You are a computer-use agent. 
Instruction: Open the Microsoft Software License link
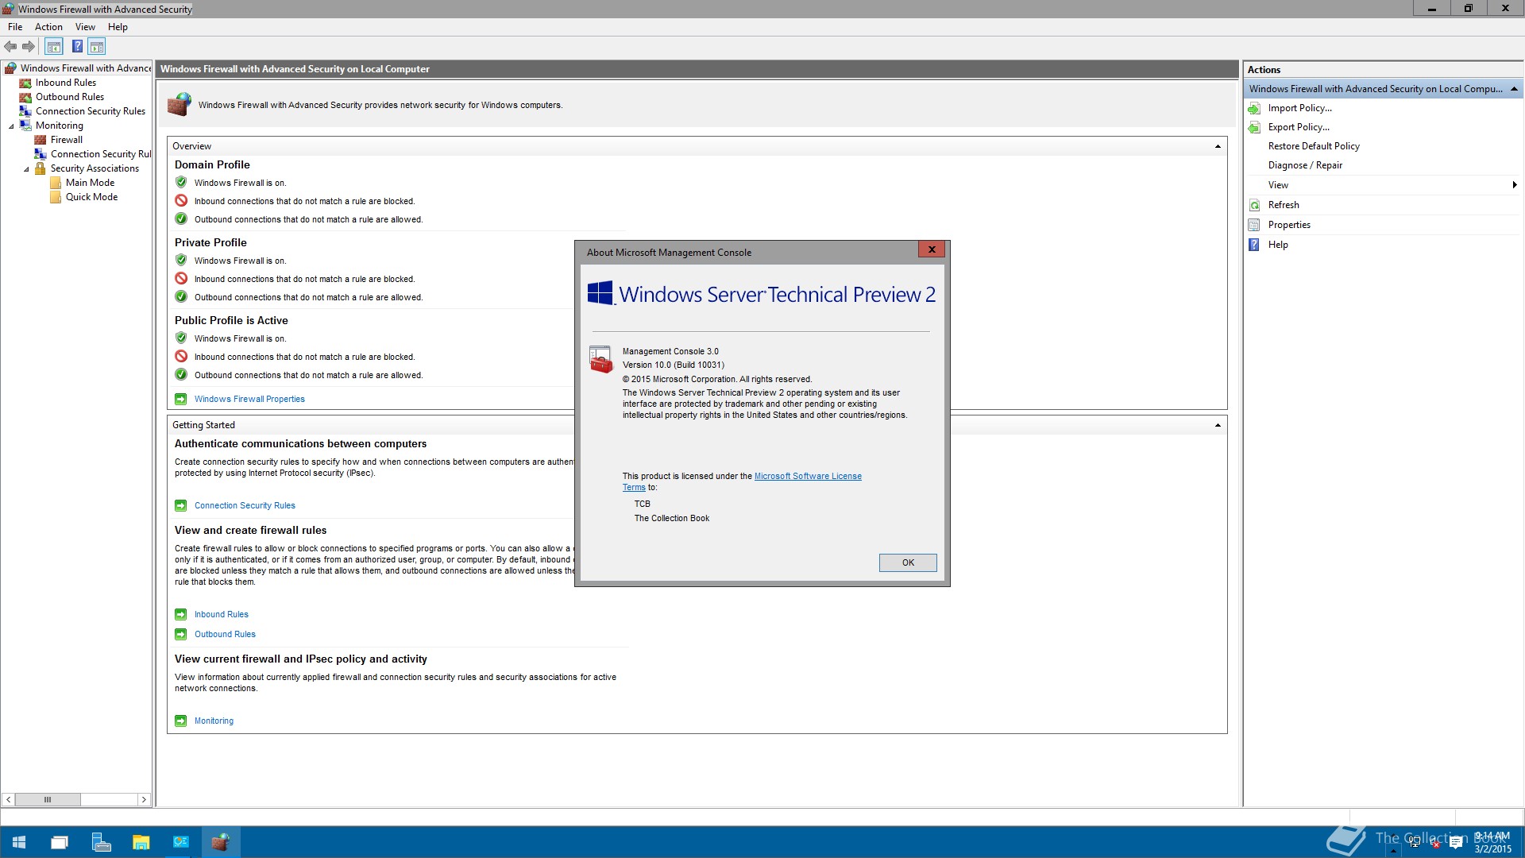point(808,476)
